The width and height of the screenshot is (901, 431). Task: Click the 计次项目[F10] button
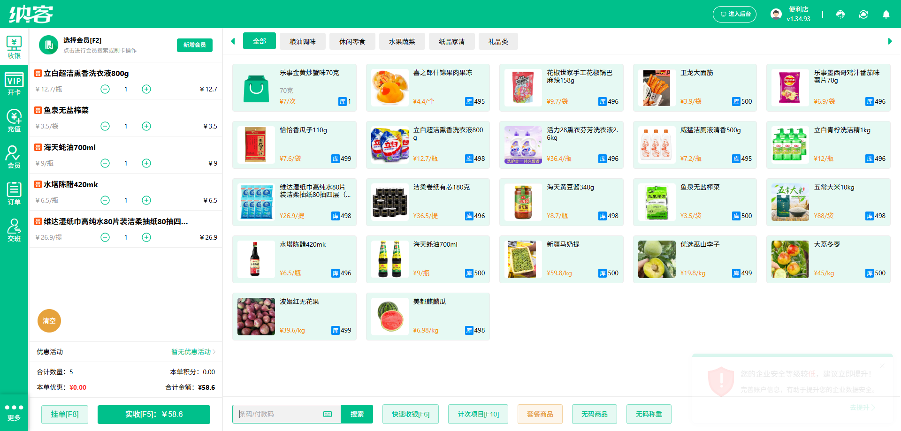click(478, 414)
